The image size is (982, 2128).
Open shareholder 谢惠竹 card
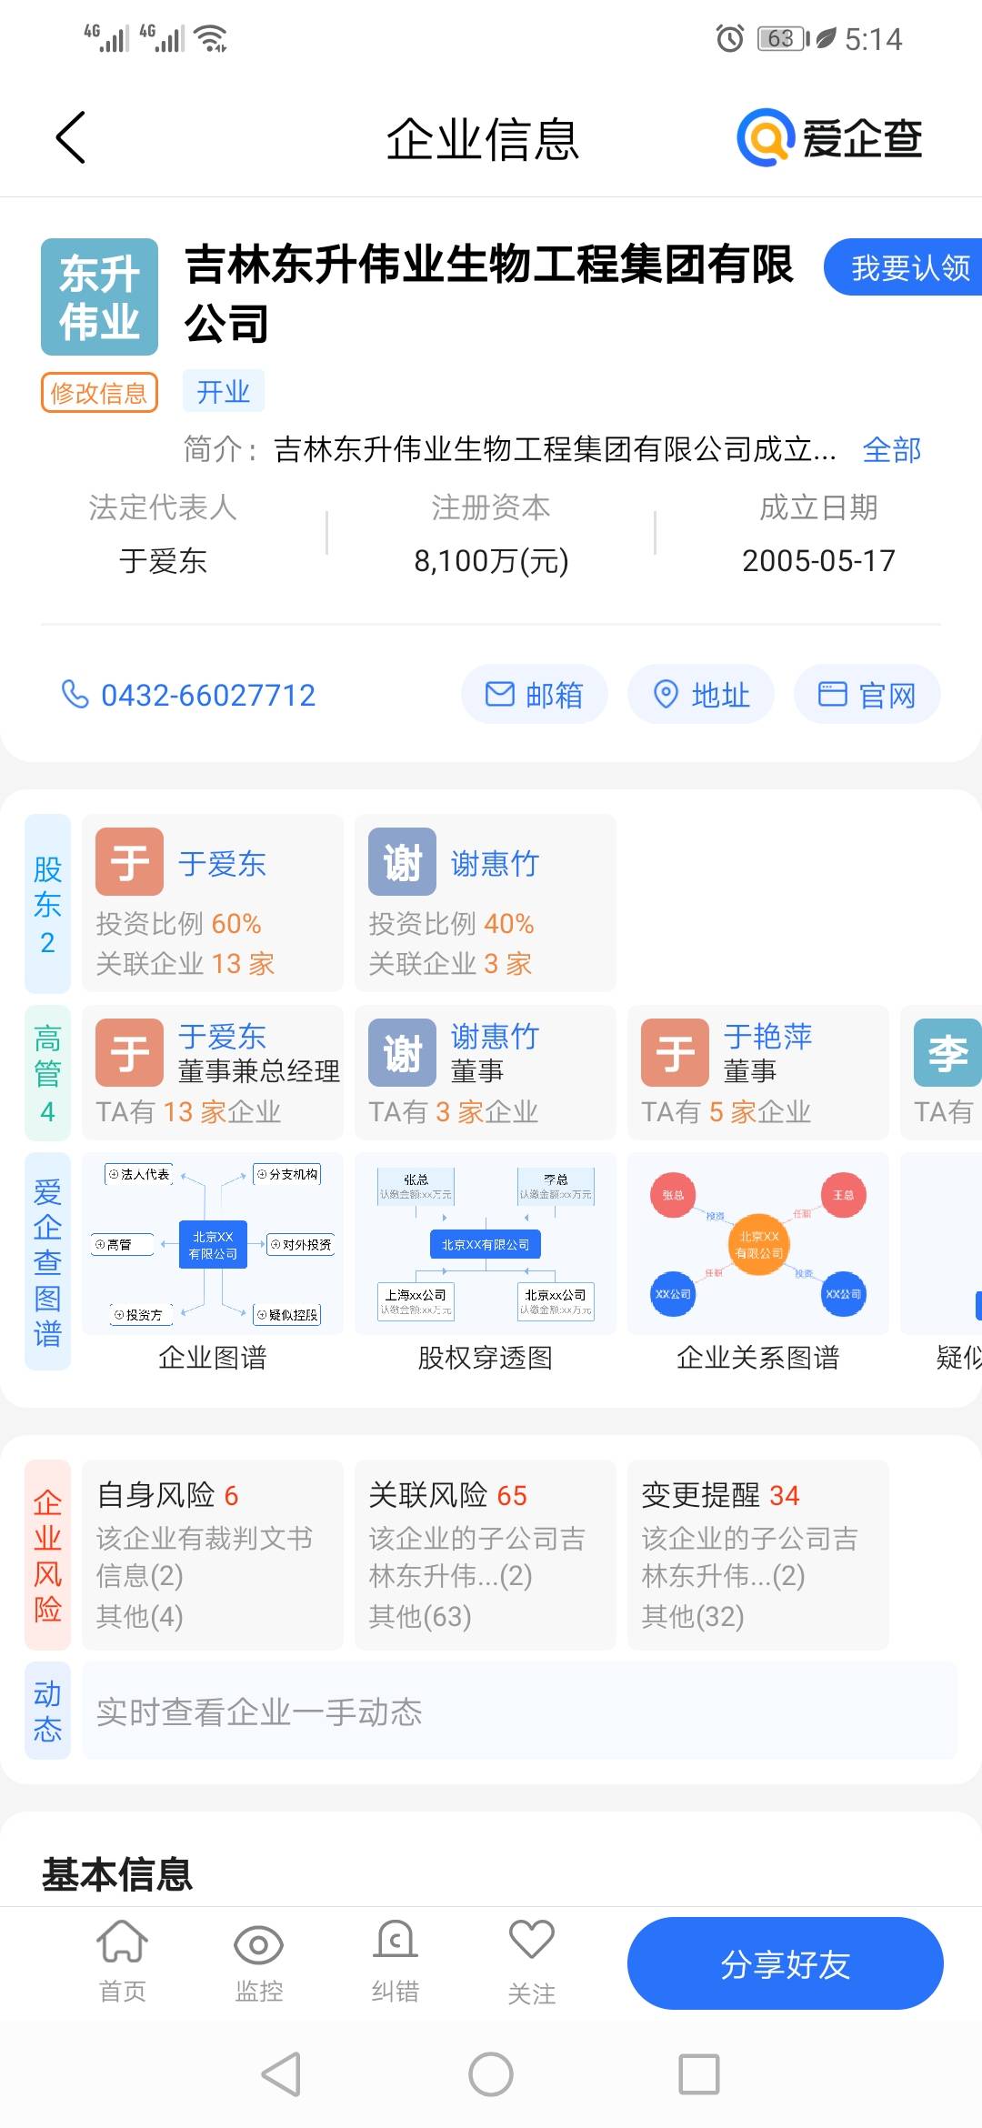486,903
